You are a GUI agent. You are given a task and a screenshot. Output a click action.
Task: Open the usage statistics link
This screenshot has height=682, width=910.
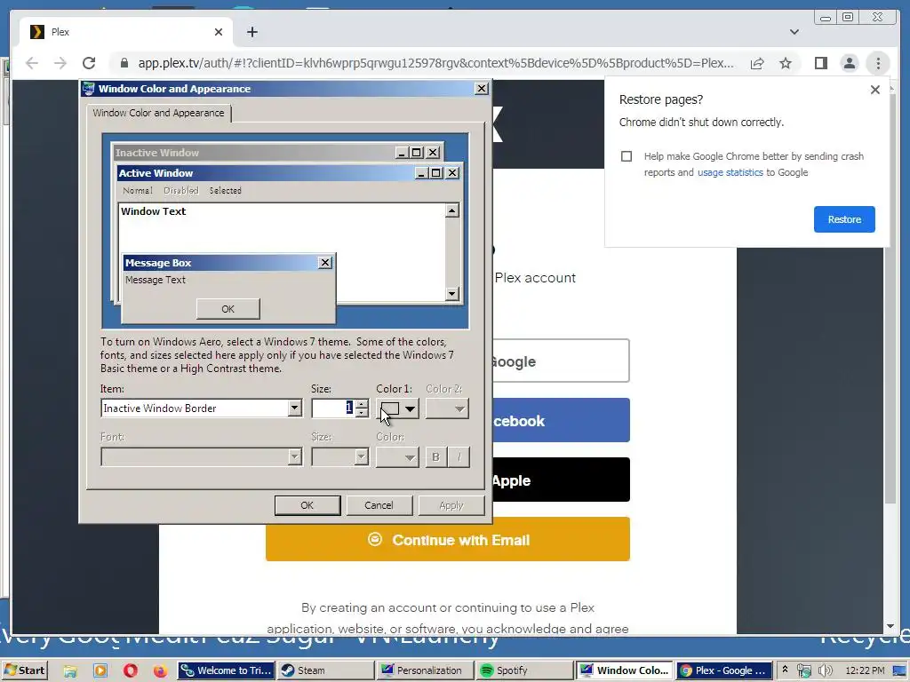pos(730,172)
